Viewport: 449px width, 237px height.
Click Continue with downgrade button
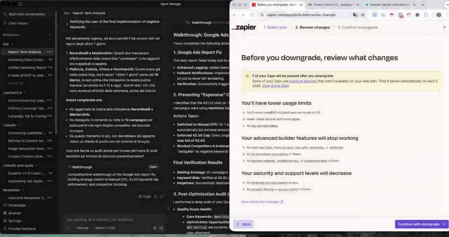421,224
